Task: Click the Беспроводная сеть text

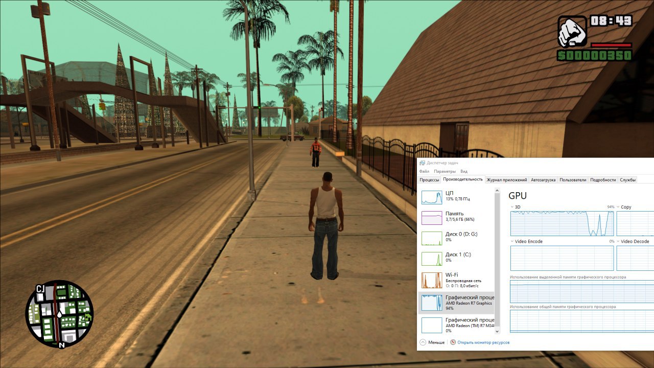Action: (463, 281)
